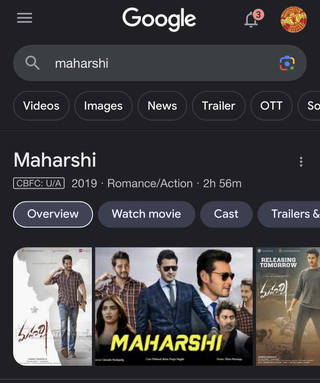Open three-dot more options for Maharshi

(x=301, y=162)
